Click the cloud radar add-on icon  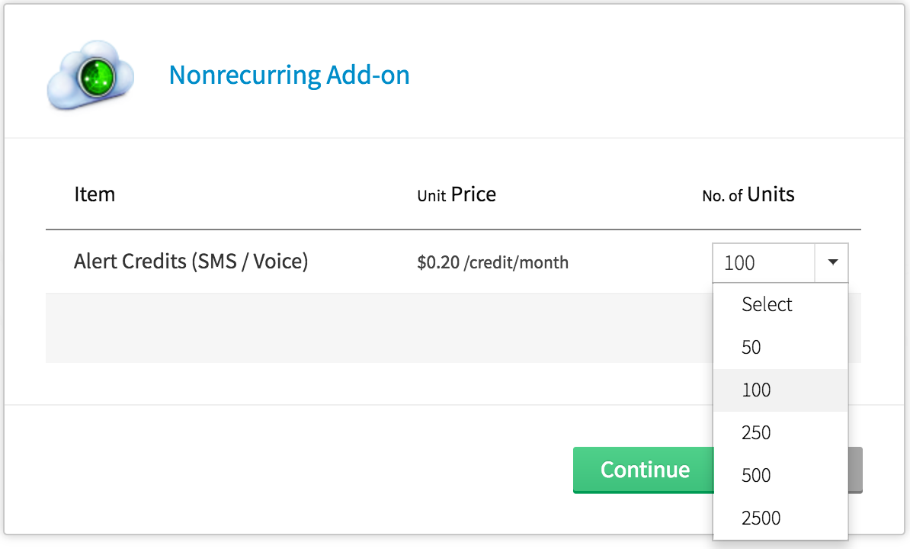pos(91,75)
